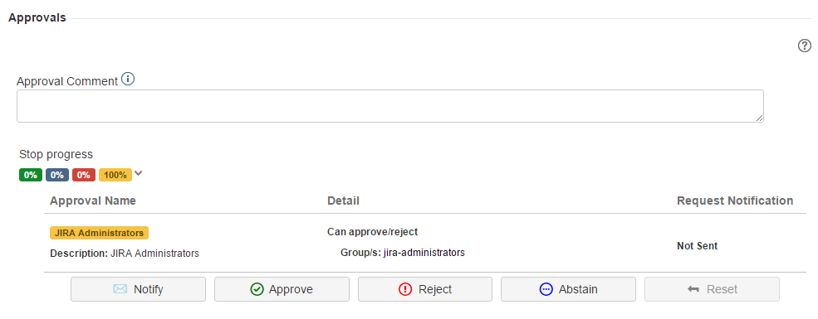
Task: Click the Request Notification column header
Action: 735,201
